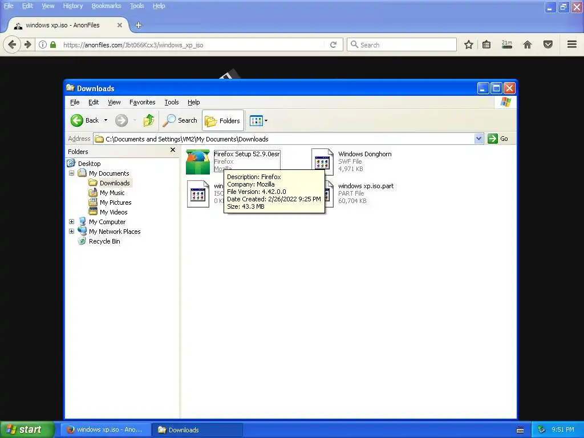The image size is (584, 438).
Task: Click site information icon in URL bar
Action: coord(42,44)
